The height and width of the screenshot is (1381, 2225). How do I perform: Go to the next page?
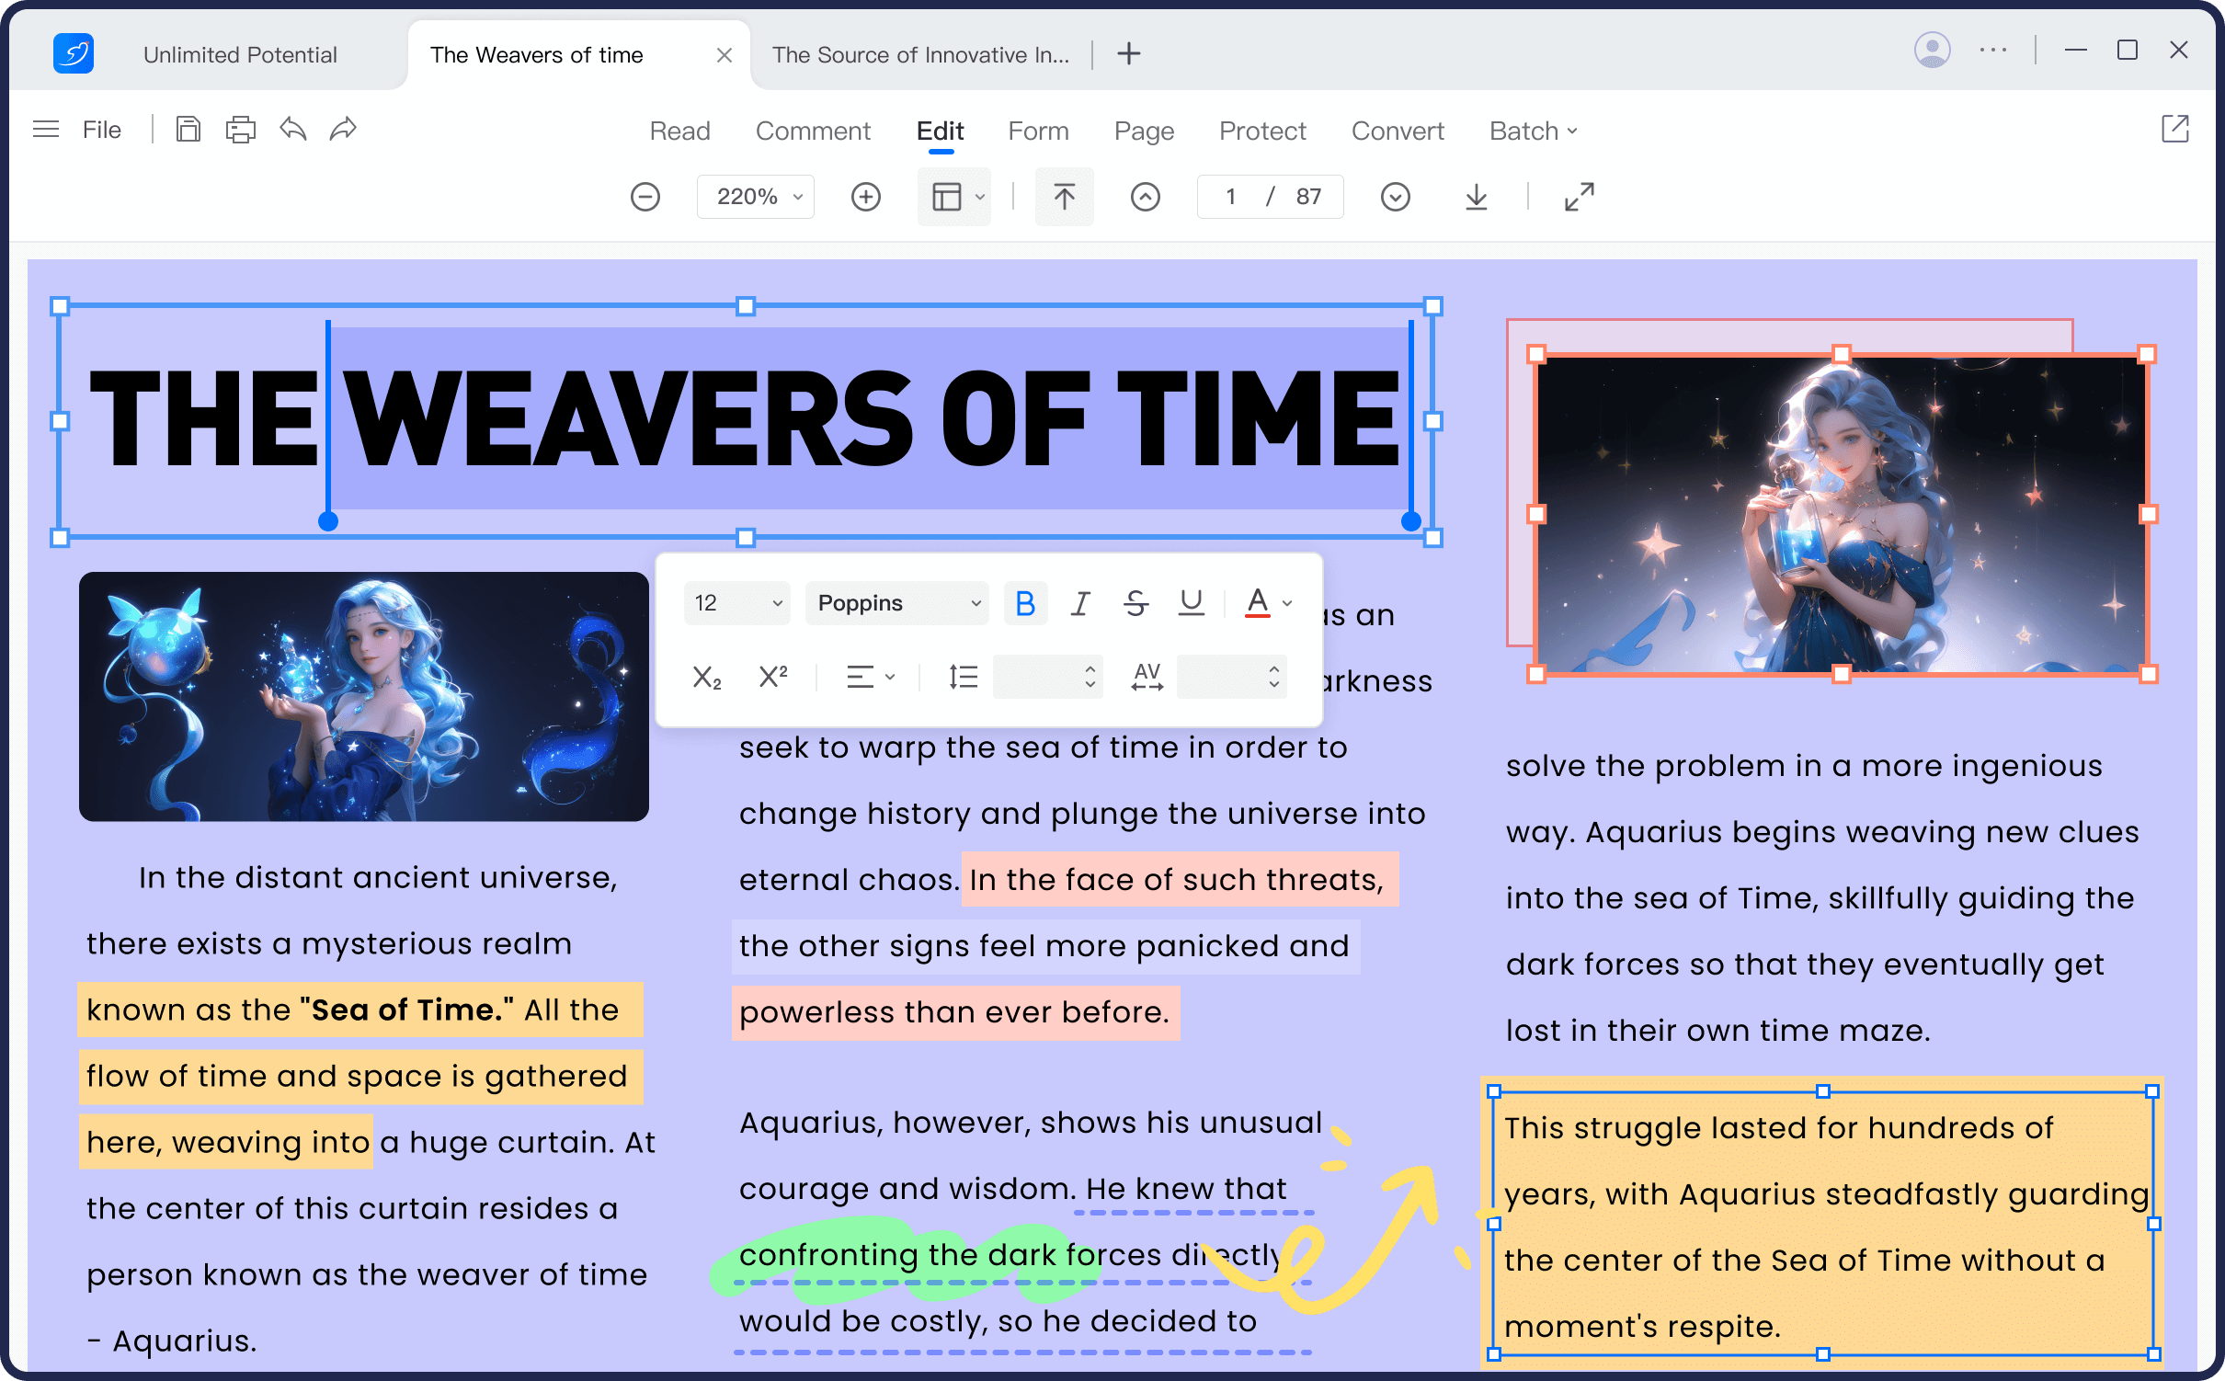click(1395, 197)
